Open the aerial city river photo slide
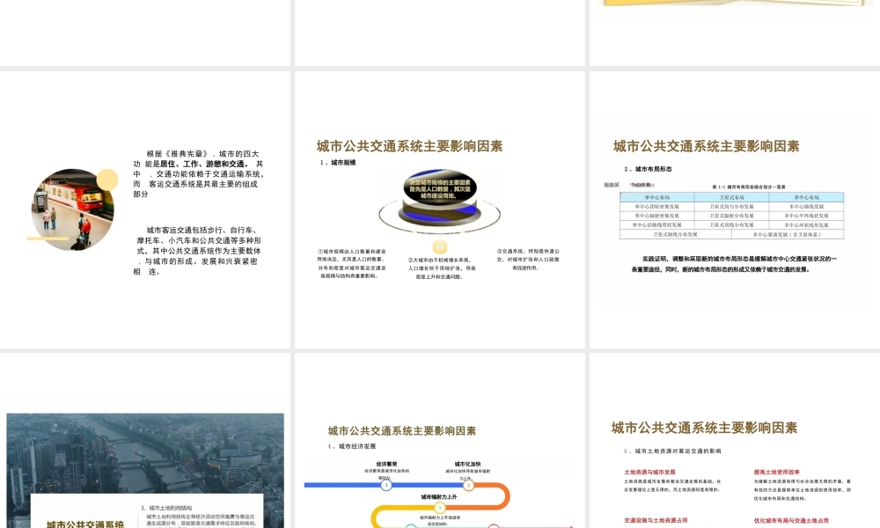880x528 pixels. pyautogui.click(x=145, y=441)
